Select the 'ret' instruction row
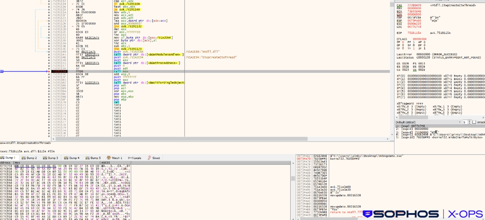 pos(116,102)
